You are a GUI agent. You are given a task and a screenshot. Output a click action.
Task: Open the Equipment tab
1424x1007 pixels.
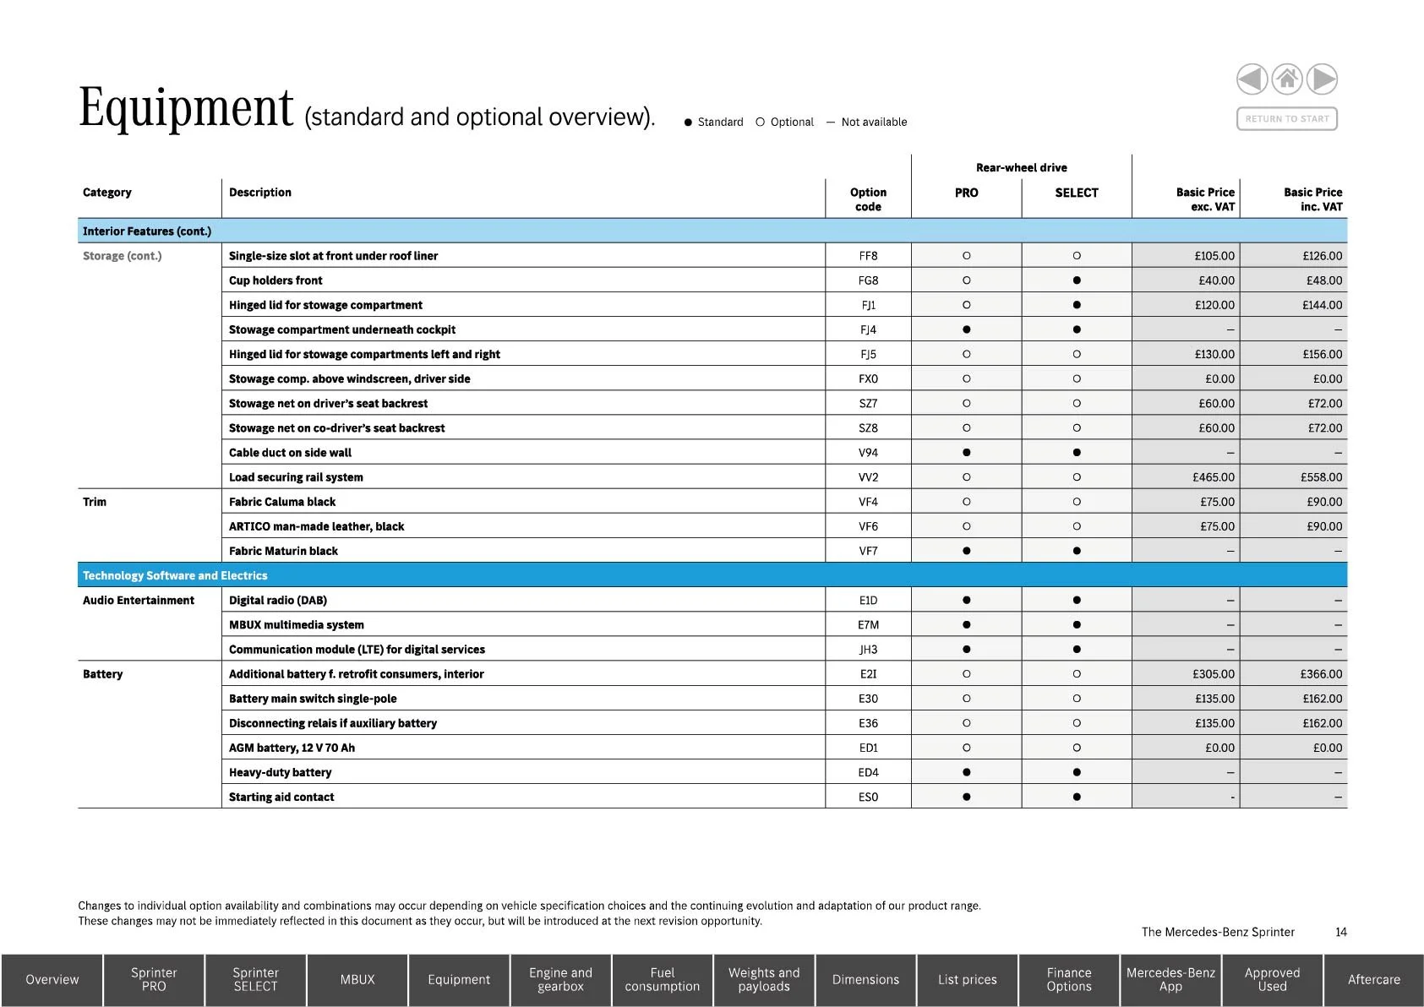click(459, 980)
